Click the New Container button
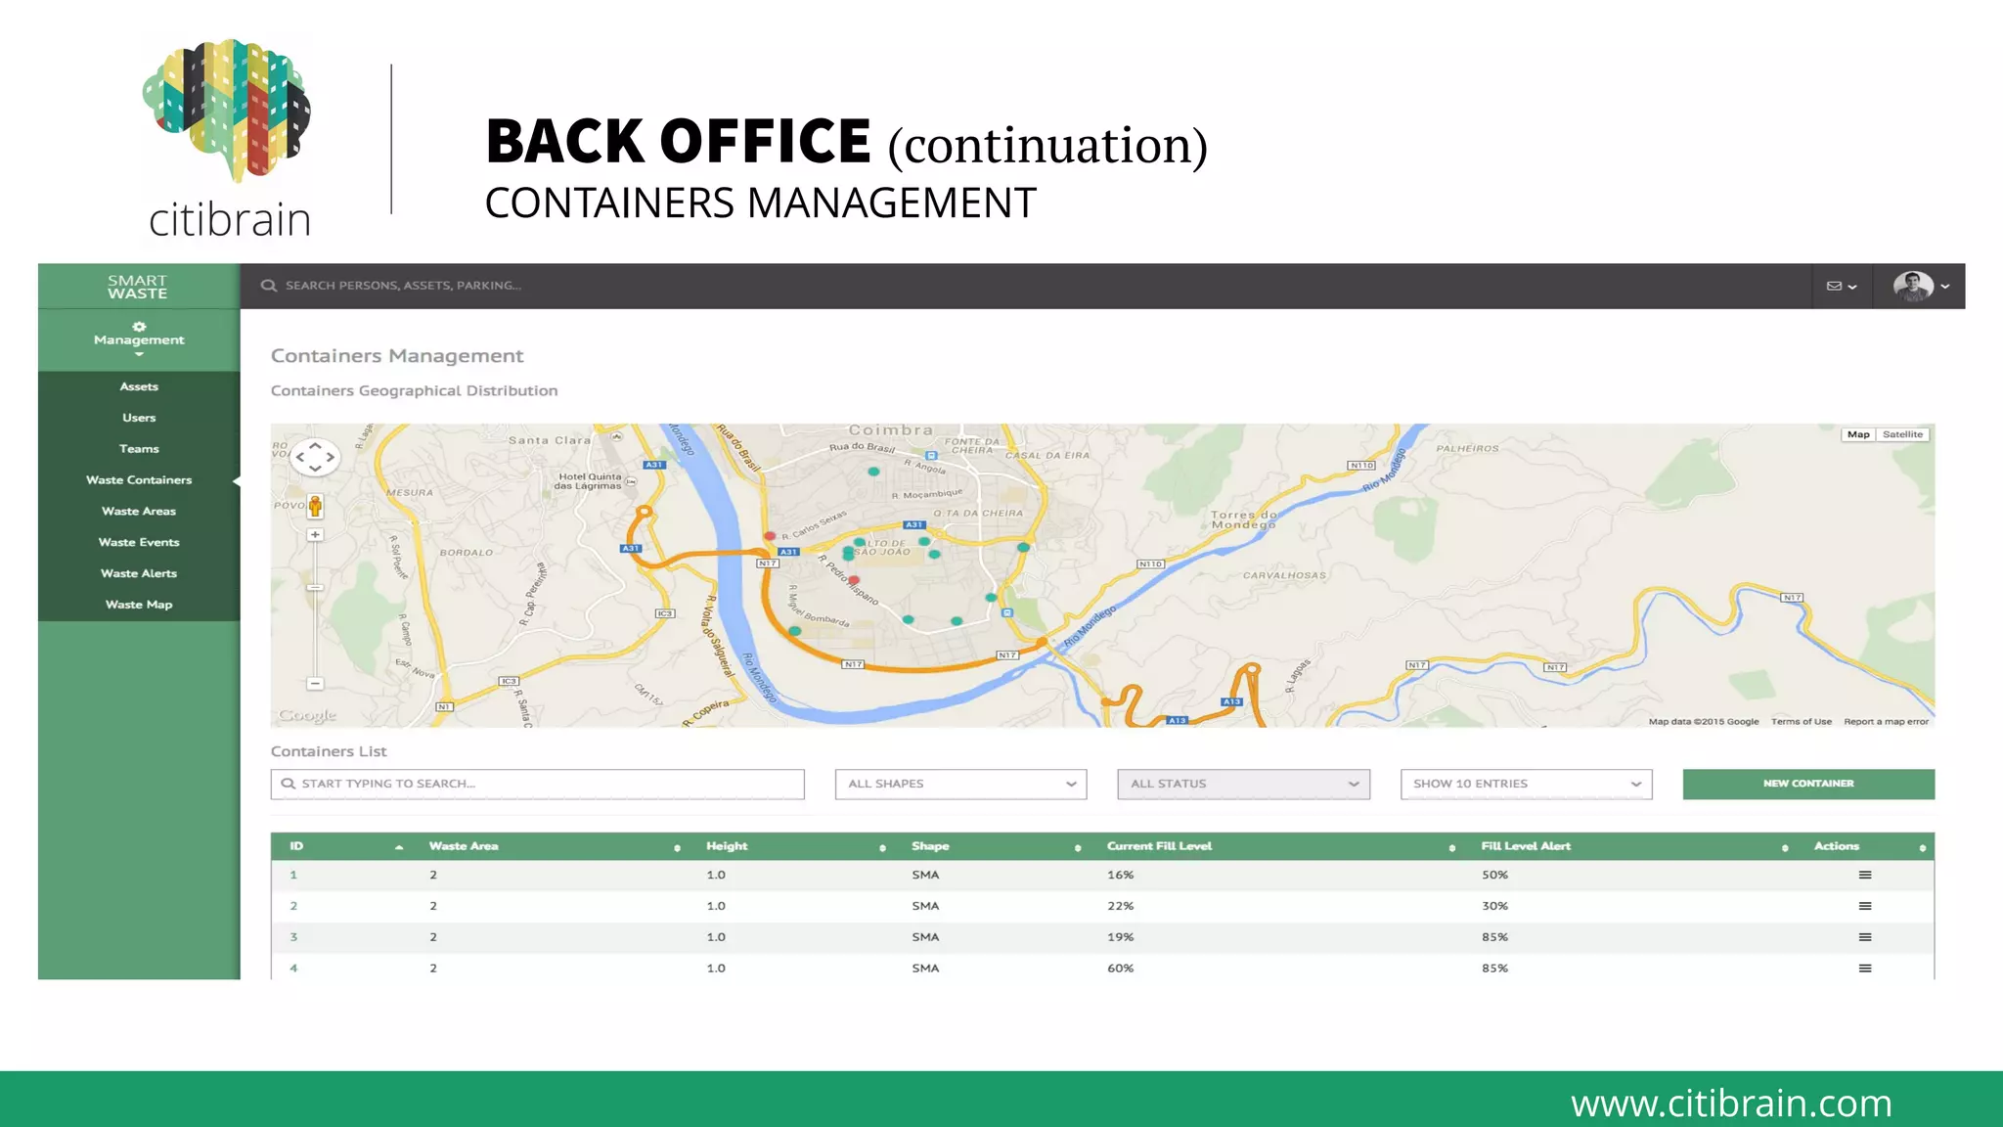2003x1127 pixels. click(1808, 784)
